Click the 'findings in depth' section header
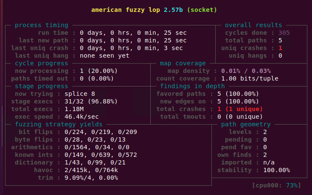 click(x=192, y=86)
